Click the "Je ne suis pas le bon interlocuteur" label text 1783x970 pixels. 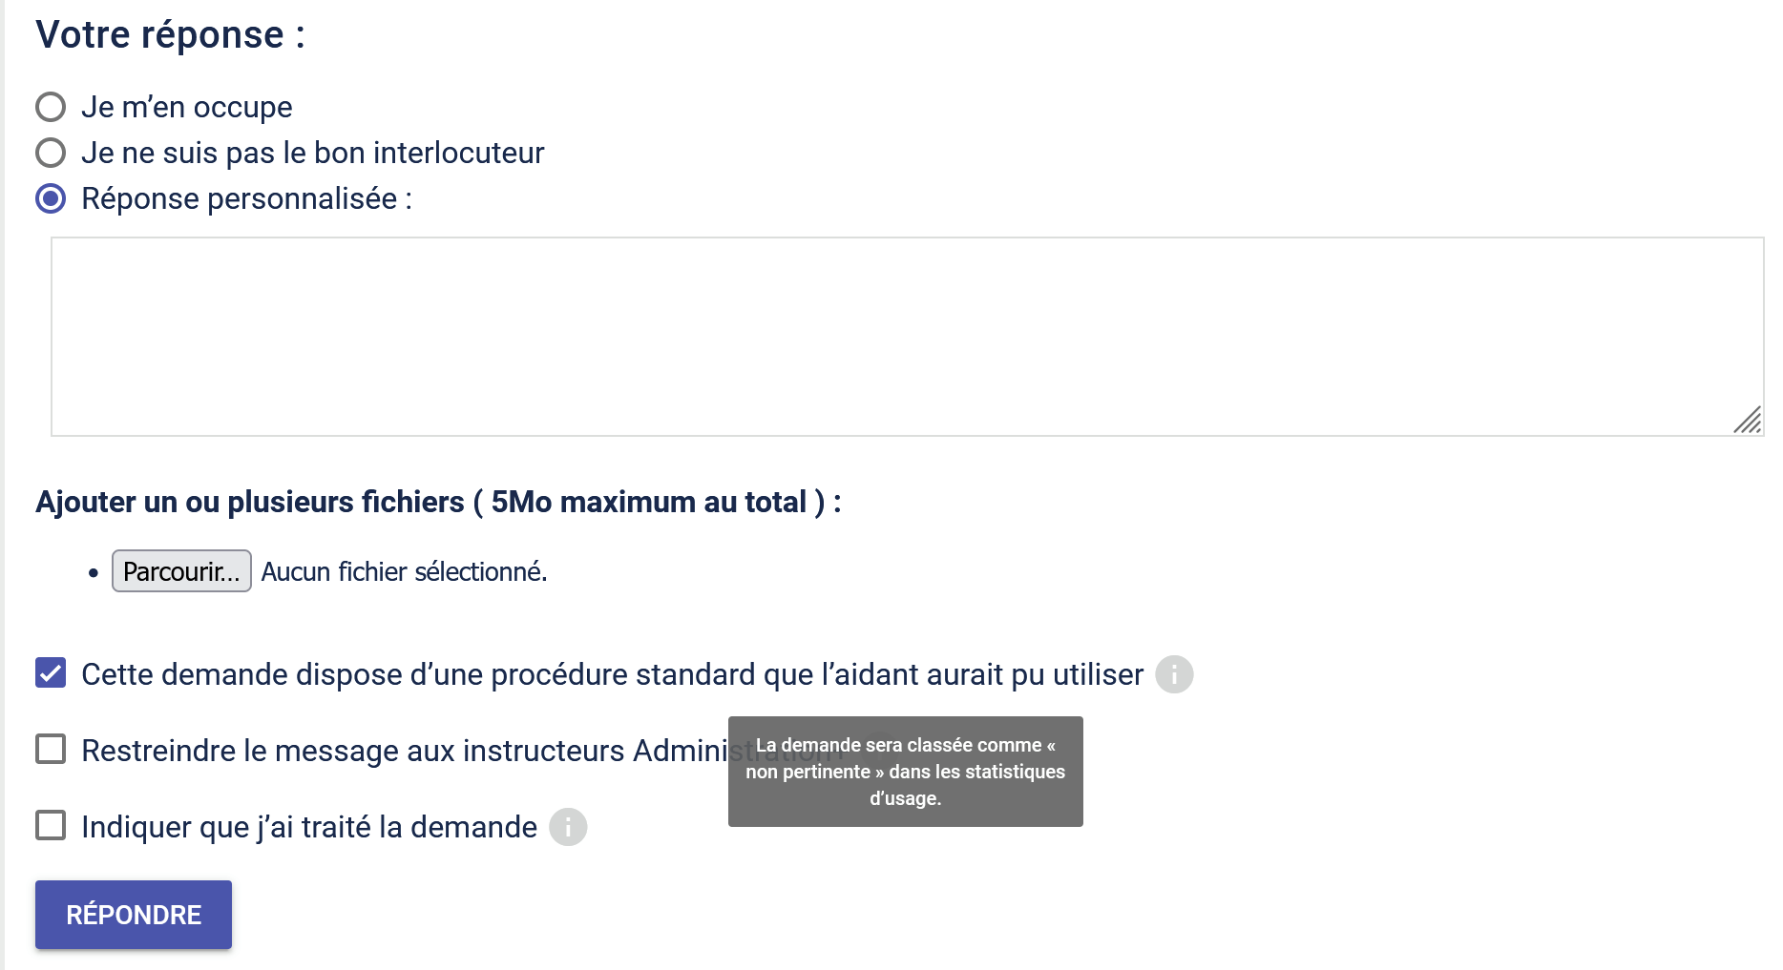[312, 153]
